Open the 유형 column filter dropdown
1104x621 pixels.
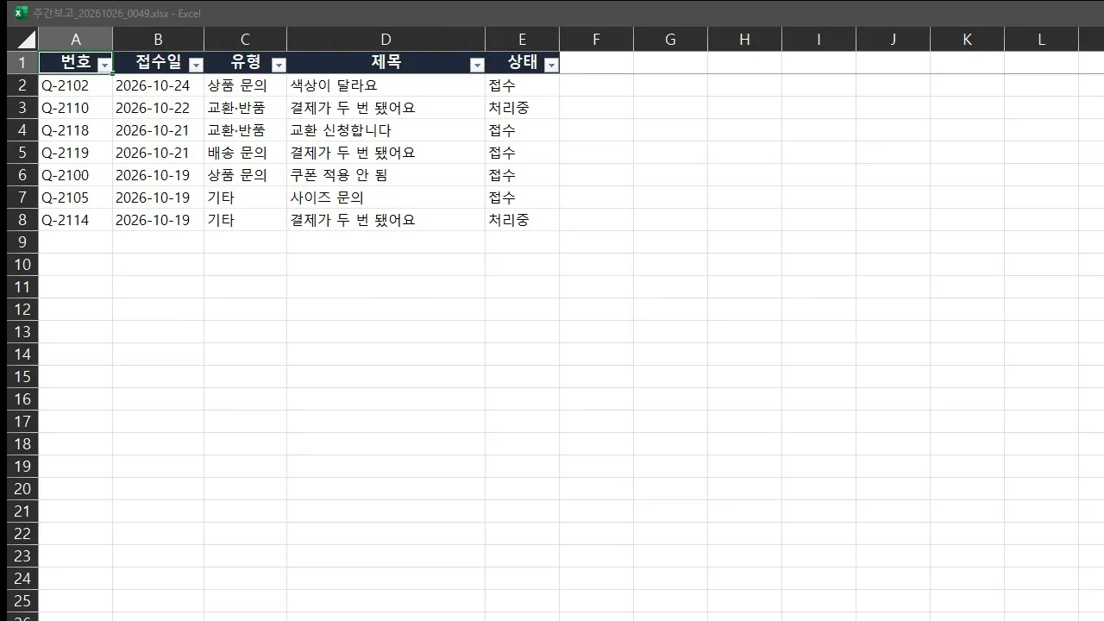(279, 65)
